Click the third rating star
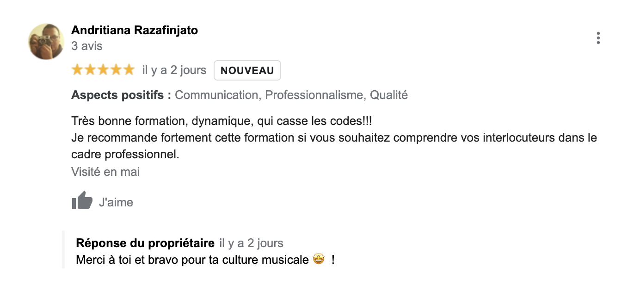This screenshot has height=286, width=640. pyautogui.click(x=103, y=70)
